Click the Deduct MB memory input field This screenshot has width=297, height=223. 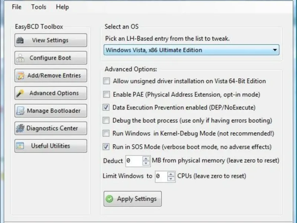[134, 161]
